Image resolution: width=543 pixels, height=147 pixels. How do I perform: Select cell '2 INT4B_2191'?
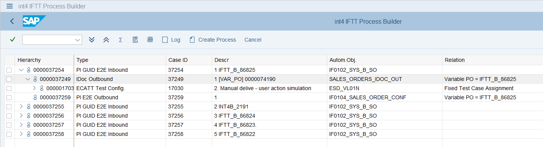click(x=269, y=107)
